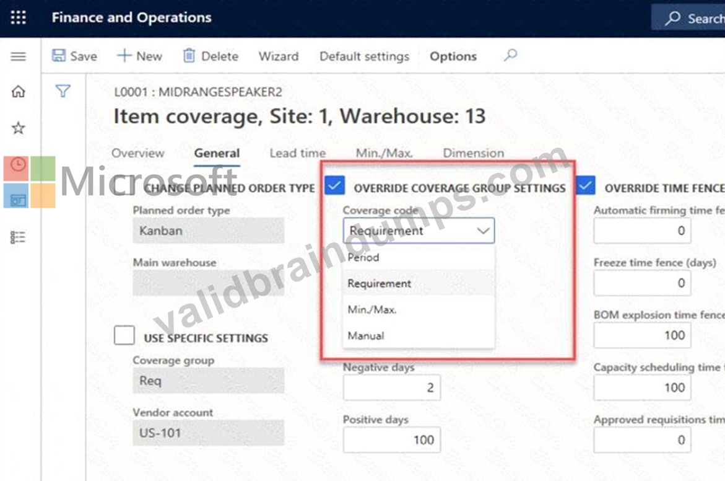Viewport: 725px width, 481px height.
Task: Go to Home via house icon
Action: 19,92
